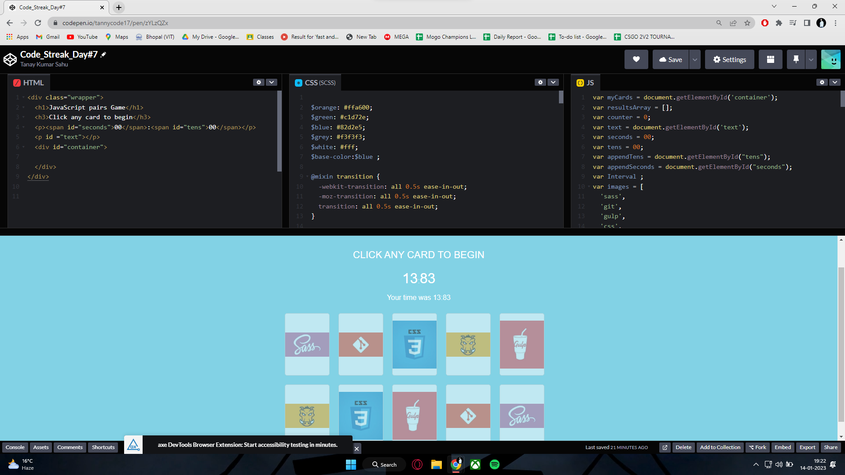Click the CodePen logo
This screenshot has width=845, height=475.
pos(10,59)
